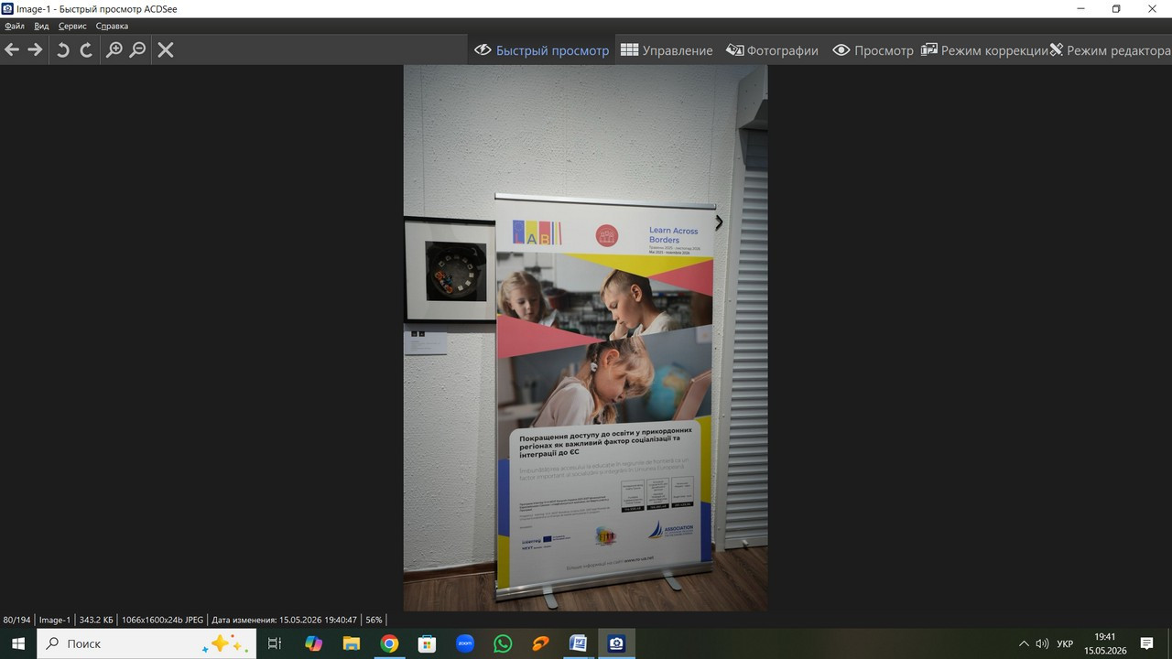
Task: Click the modification date in status bar
Action: pyautogui.click(x=284, y=620)
